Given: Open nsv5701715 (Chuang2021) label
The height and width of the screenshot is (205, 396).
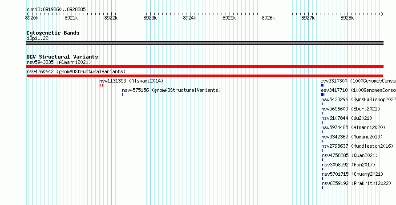Looking at the screenshot, I should point(352,174).
